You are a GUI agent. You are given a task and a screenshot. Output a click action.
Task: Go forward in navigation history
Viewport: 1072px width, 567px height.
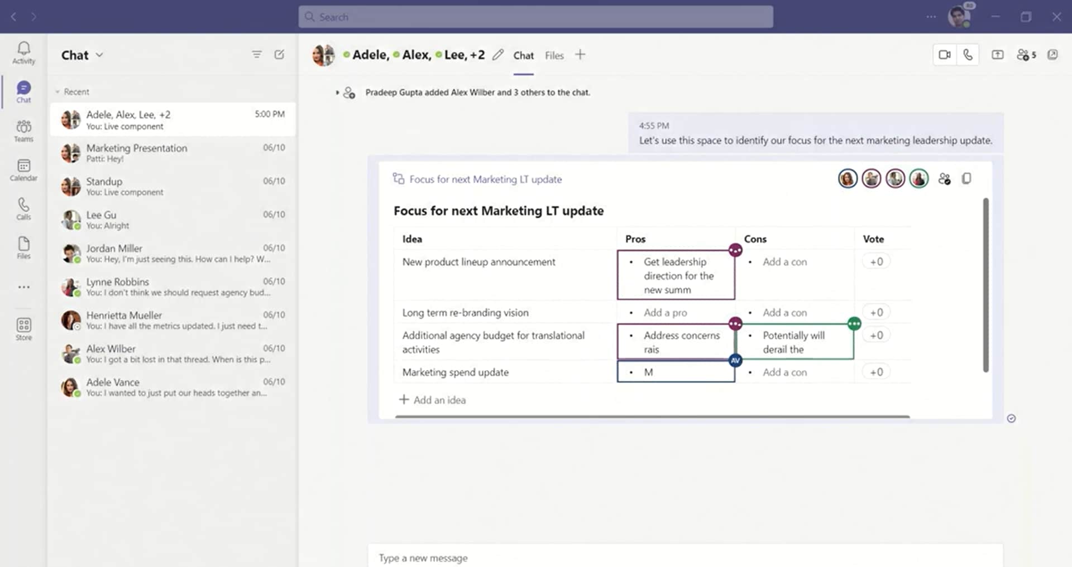(33, 17)
